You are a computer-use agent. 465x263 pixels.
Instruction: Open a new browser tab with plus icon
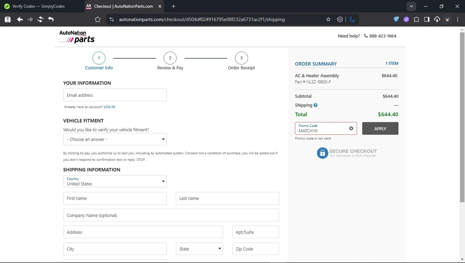click(x=173, y=6)
